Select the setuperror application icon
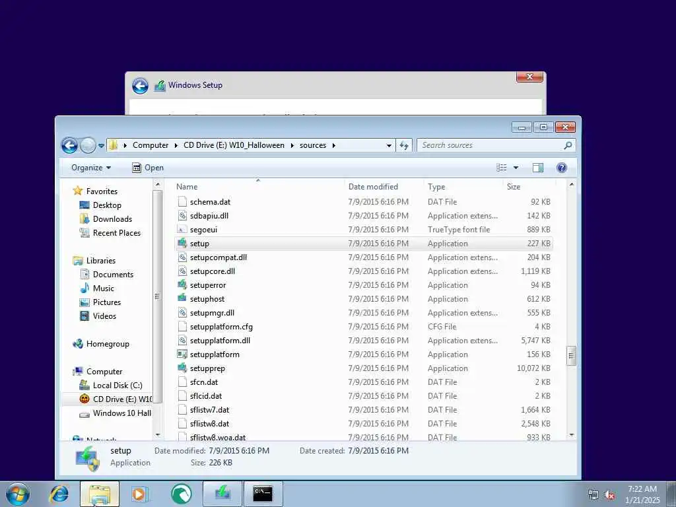 [x=182, y=285]
